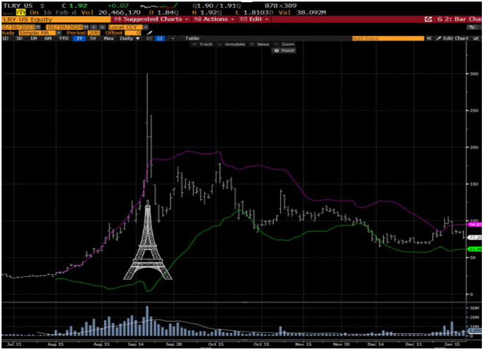Select the line chart type icon

[x=150, y=38]
